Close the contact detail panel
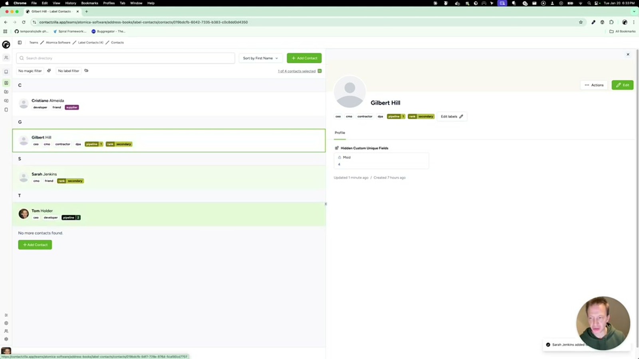Image resolution: width=639 pixels, height=359 pixels. coord(628,54)
